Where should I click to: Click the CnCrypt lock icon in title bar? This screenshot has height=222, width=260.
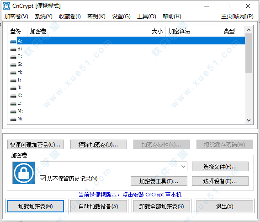pyautogui.click(x=6, y=6)
